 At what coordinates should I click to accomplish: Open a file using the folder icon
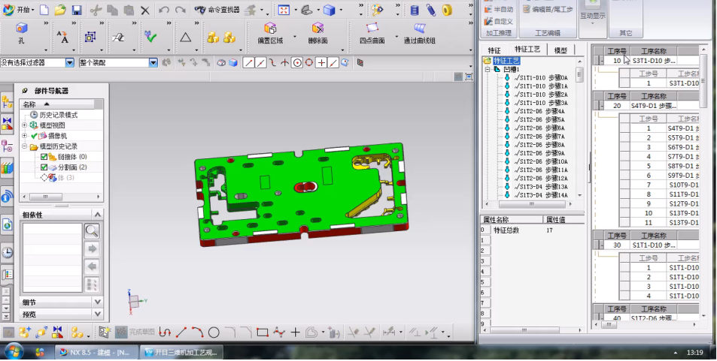point(60,10)
